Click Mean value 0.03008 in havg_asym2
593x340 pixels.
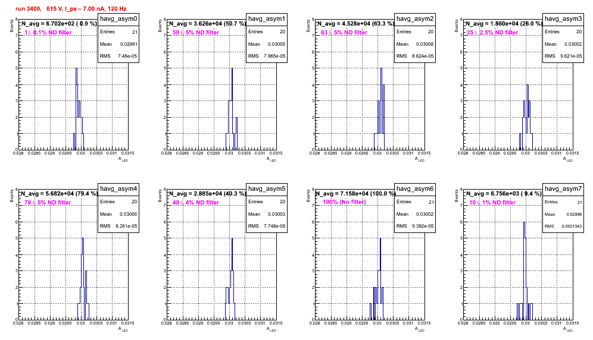[425, 44]
